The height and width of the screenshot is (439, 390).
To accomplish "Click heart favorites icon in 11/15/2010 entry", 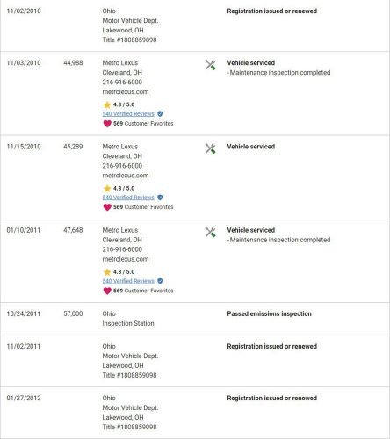I will (107, 207).
